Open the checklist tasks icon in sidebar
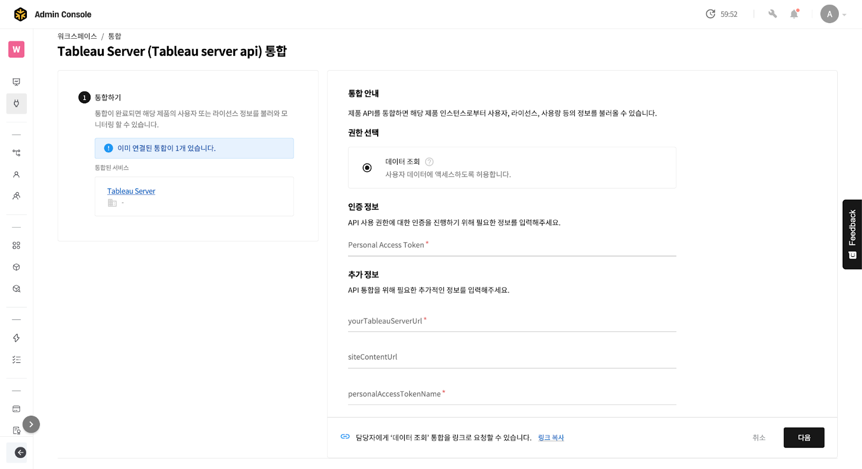 click(x=16, y=360)
